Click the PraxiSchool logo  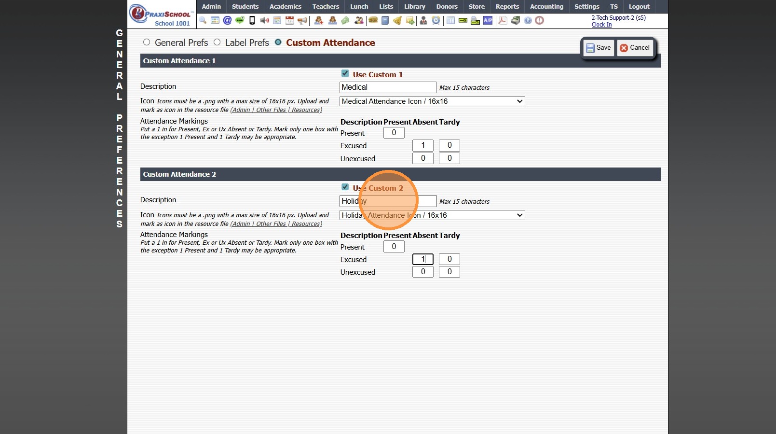[162, 15]
